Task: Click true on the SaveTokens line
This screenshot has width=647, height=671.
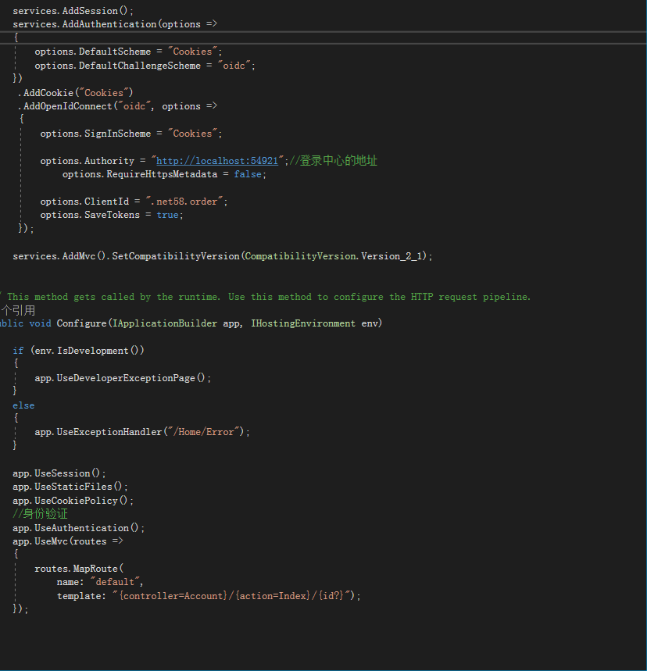Action: [x=167, y=215]
